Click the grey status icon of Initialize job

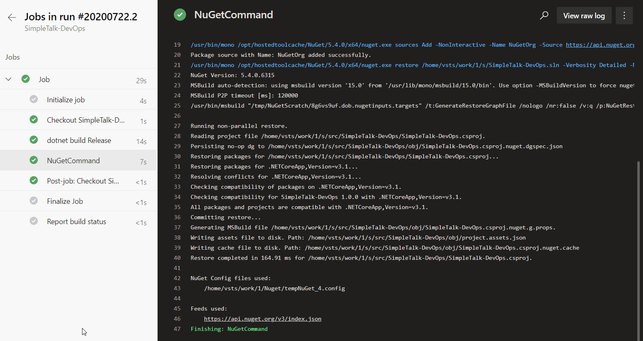tap(34, 99)
